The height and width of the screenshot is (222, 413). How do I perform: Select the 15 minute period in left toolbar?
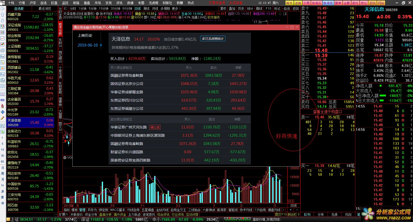tap(2, 150)
